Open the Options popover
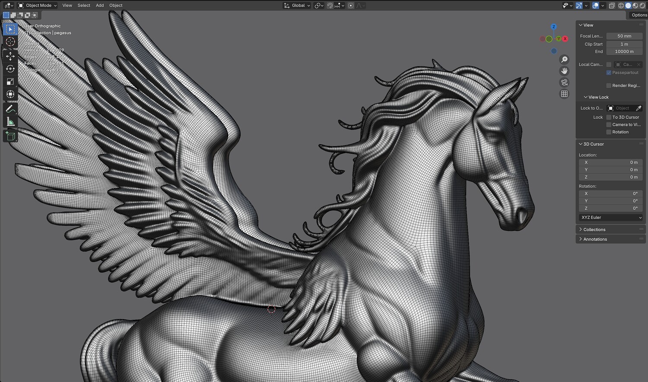Viewport: 648px width, 382px height. point(639,15)
